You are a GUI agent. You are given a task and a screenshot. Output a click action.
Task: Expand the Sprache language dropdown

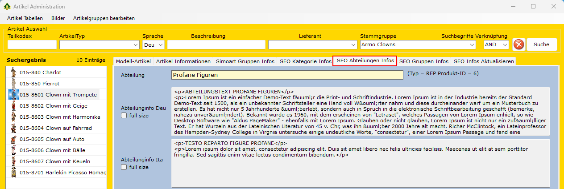click(160, 45)
